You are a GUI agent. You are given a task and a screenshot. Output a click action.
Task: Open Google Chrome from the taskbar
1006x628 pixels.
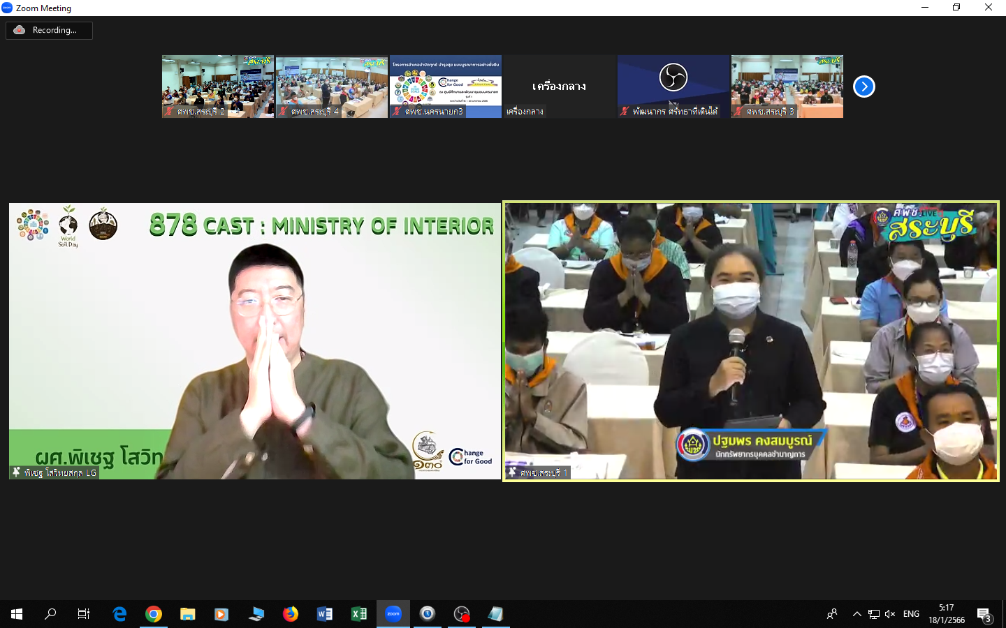(x=154, y=614)
